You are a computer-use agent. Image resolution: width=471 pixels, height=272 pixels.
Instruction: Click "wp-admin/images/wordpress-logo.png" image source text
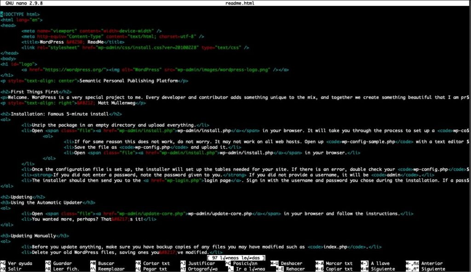[x=223, y=70]
